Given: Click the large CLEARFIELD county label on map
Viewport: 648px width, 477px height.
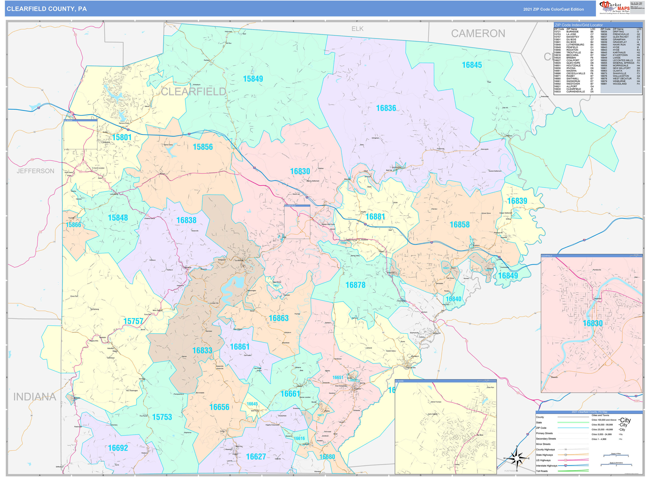Looking at the screenshot, I should 194,92.
